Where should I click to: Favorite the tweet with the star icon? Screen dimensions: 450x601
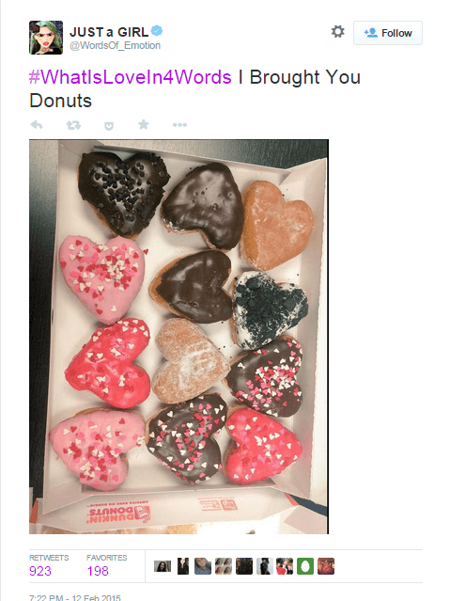click(x=143, y=124)
